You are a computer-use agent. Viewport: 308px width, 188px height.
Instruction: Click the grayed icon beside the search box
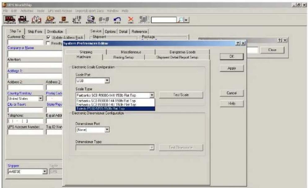(x=144, y=20)
